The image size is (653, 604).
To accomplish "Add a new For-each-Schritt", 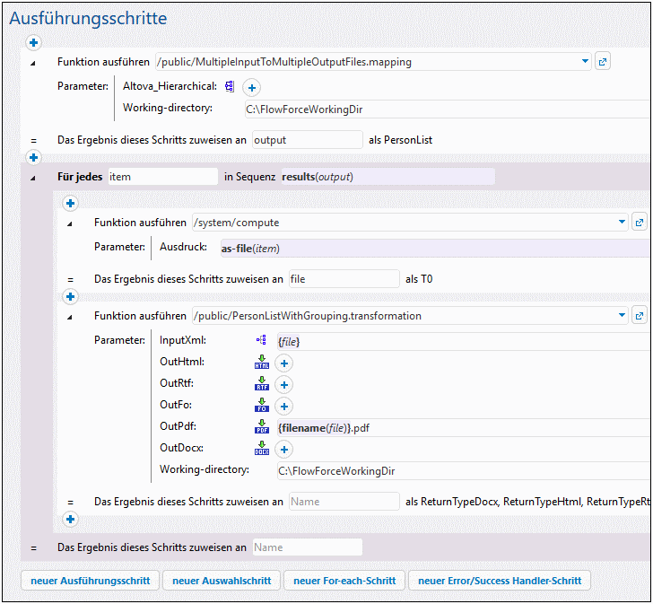I will [x=344, y=581].
